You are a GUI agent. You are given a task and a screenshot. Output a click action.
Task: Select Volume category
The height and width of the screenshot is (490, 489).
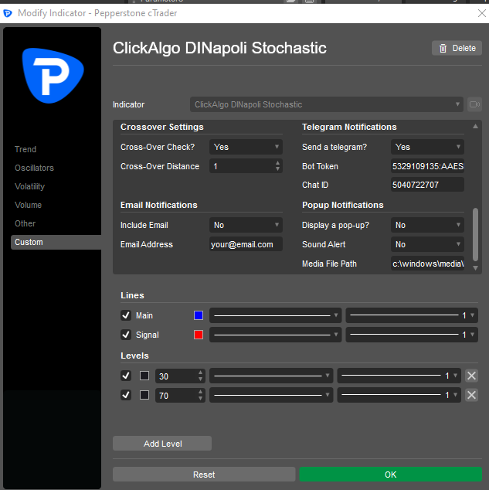click(28, 205)
